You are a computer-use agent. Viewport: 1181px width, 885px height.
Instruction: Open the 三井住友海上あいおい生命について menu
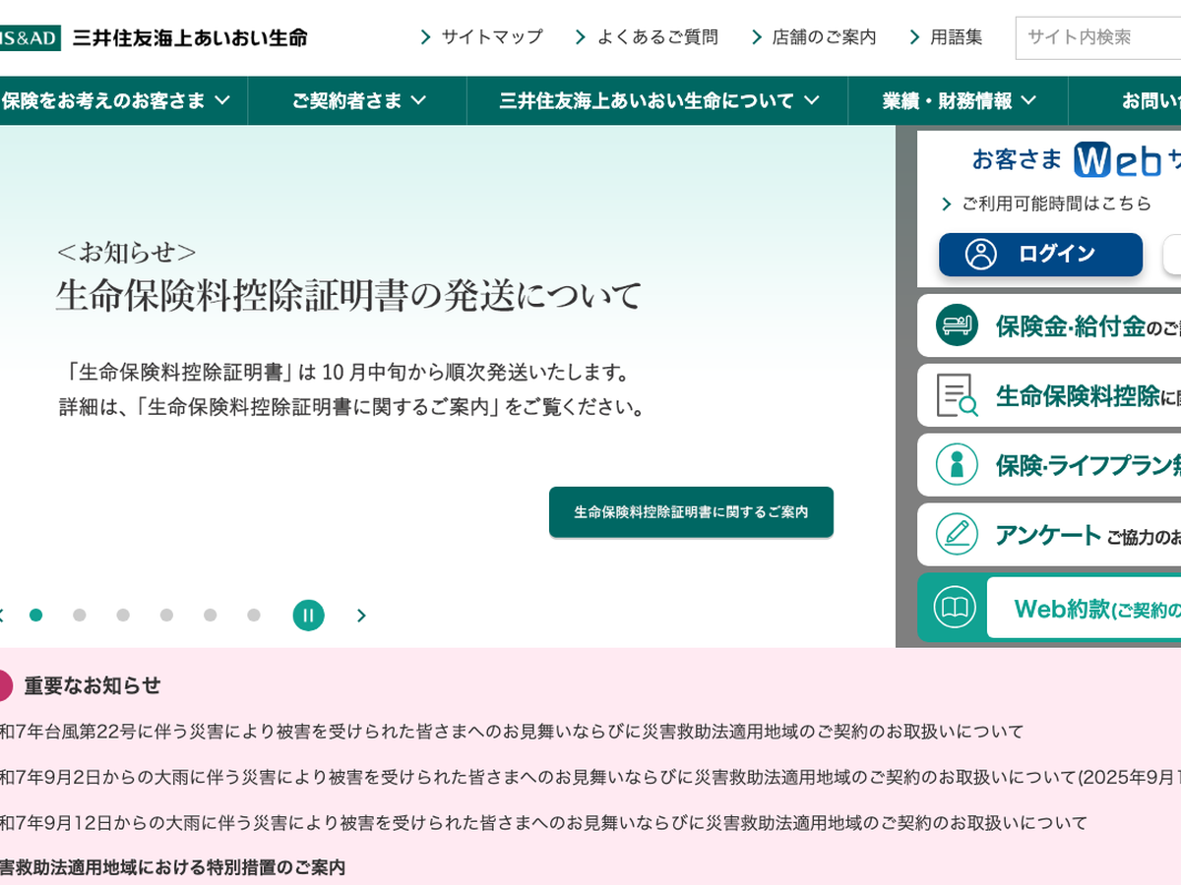[658, 100]
